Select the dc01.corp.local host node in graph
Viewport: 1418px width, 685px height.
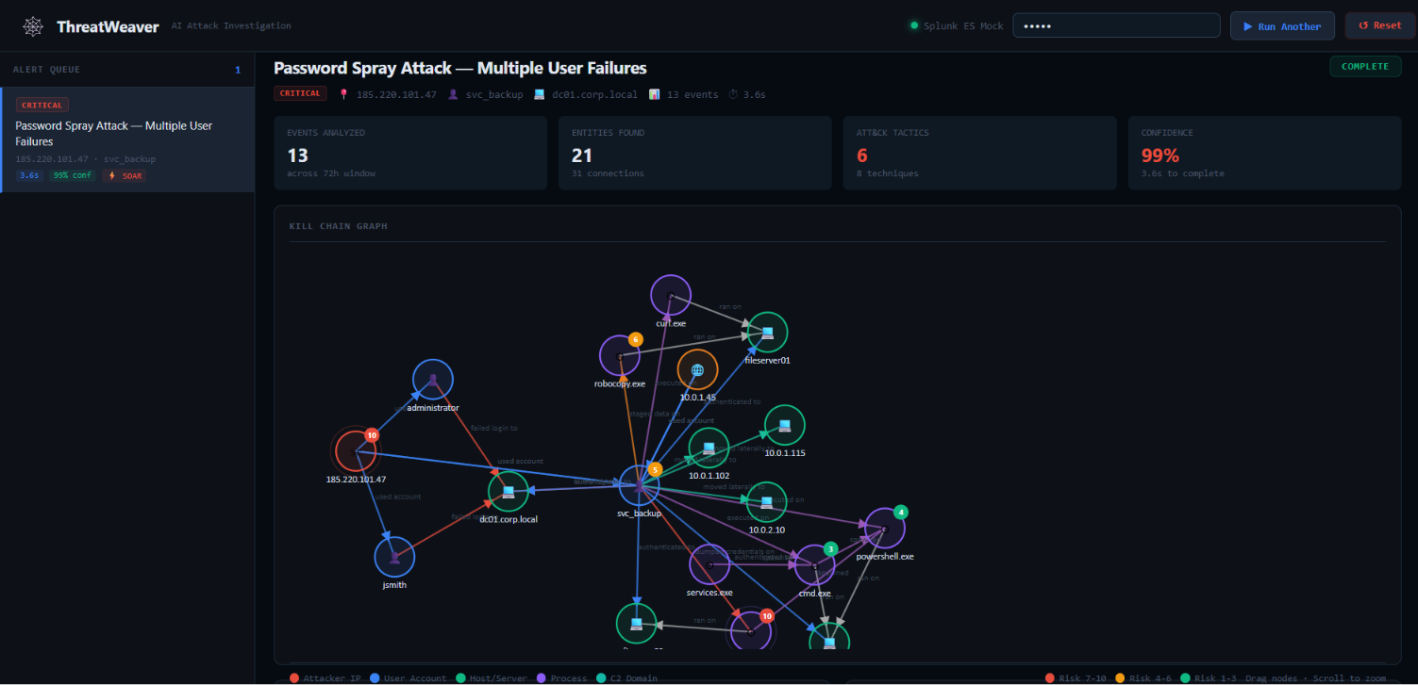point(509,491)
